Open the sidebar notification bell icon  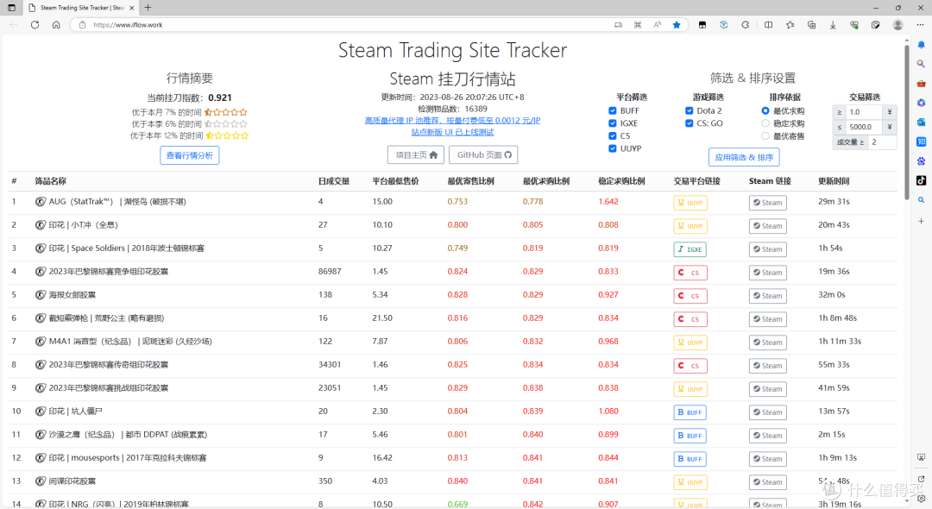click(921, 45)
